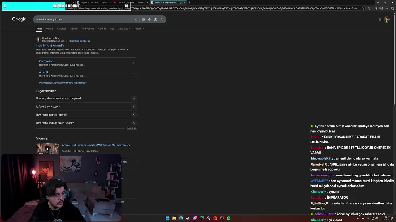The width and height of the screenshot is (396, 222).
Task: Open the Amenti sitelink arrow
Action: [x=133, y=73]
